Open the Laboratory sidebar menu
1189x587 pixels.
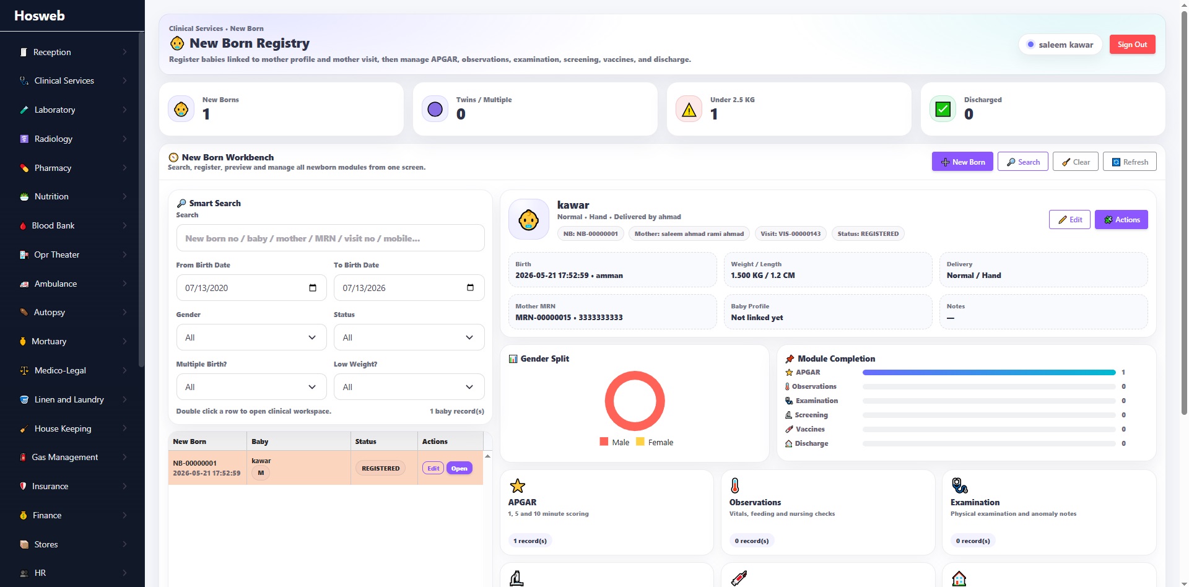tap(72, 110)
